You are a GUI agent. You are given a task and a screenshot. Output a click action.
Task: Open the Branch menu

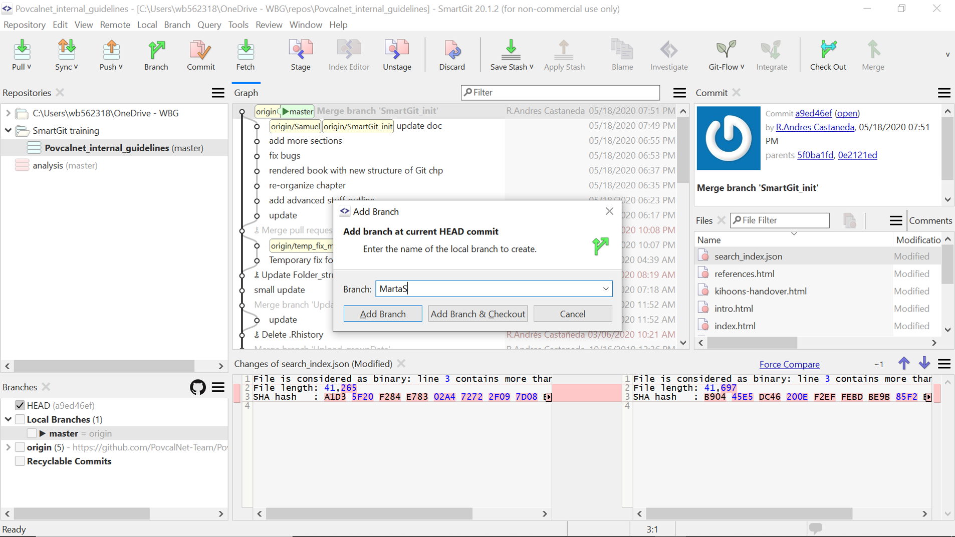pyautogui.click(x=177, y=25)
